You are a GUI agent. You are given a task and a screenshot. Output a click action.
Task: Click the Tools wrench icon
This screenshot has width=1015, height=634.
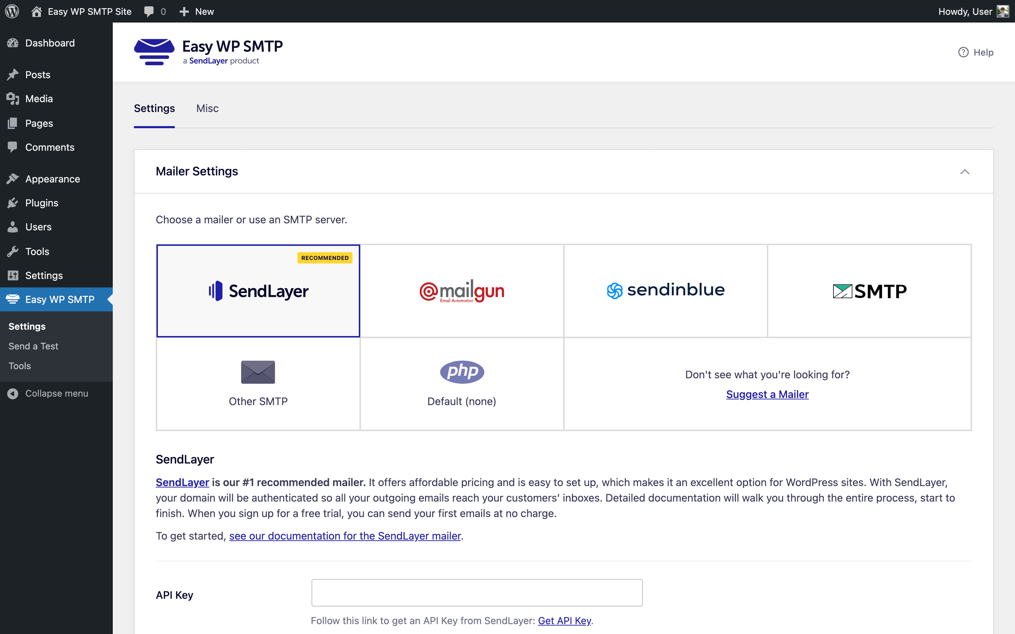click(x=13, y=251)
